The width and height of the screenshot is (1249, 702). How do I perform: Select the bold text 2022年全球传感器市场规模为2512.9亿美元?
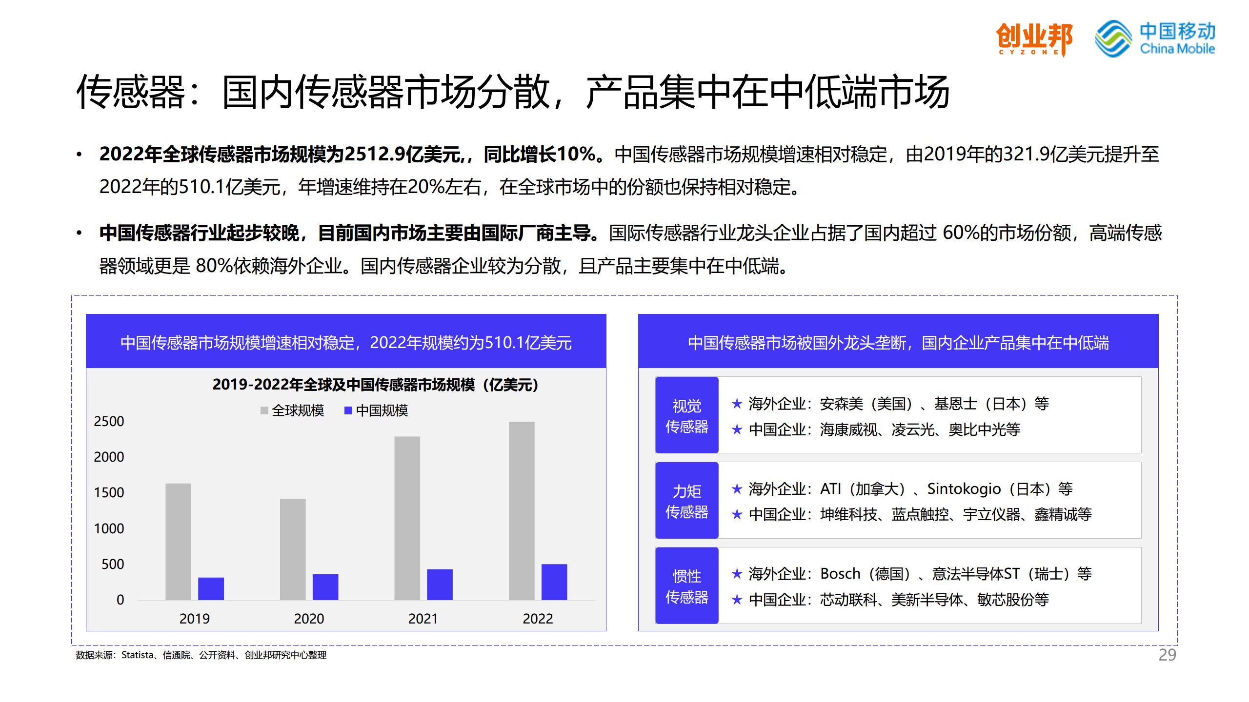[281, 154]
